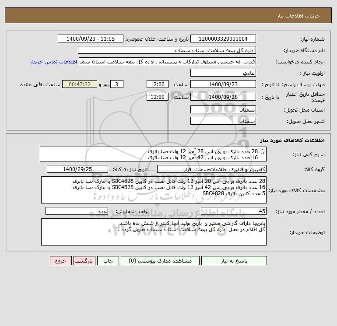Click the delivery province field 'سمنان'
The height and width of the screenshot is (326, 337).
tap(223, 109)
